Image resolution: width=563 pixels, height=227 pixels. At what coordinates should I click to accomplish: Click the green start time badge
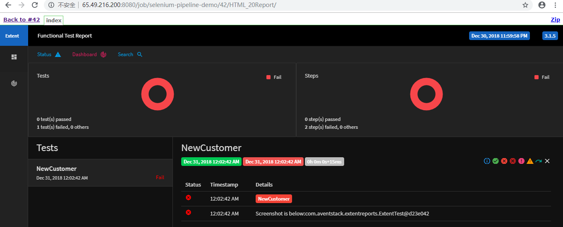[211, 162]
